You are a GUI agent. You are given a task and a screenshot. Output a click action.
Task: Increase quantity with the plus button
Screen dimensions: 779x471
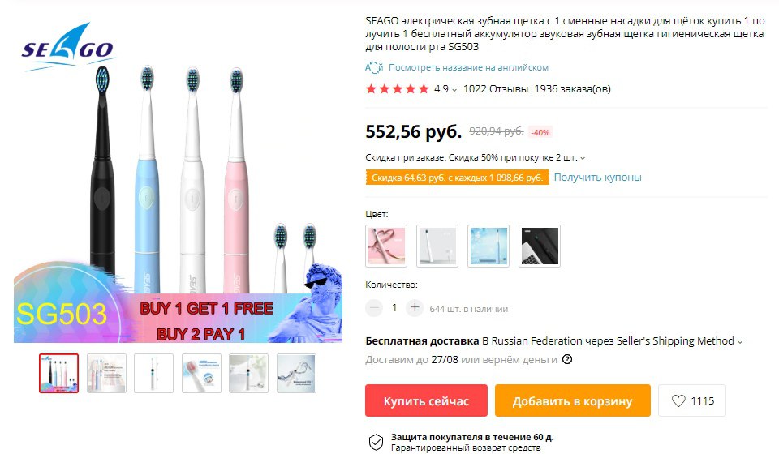[415, 308]
